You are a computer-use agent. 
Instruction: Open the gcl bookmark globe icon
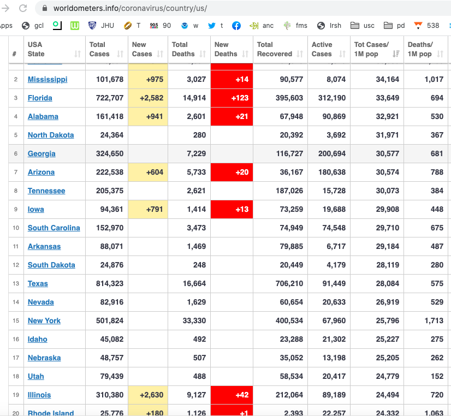pyautogui.click(x=26, y=26)
